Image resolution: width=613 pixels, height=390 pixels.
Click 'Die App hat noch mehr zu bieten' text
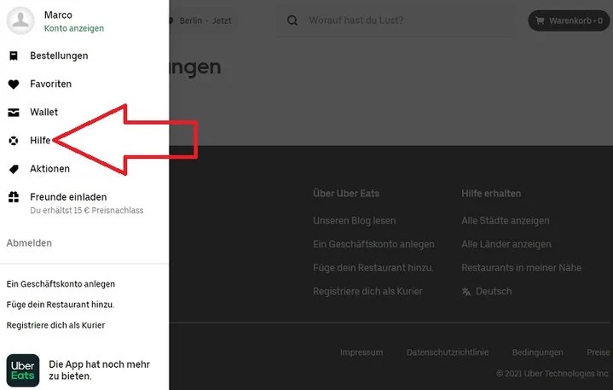point(99,370)
